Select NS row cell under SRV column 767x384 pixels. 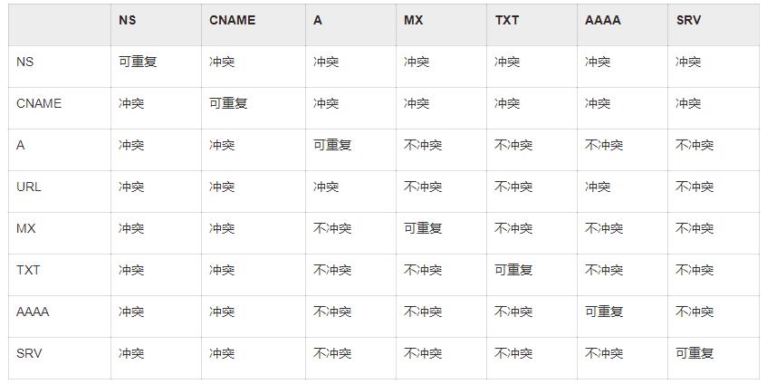tap(688, 62)
